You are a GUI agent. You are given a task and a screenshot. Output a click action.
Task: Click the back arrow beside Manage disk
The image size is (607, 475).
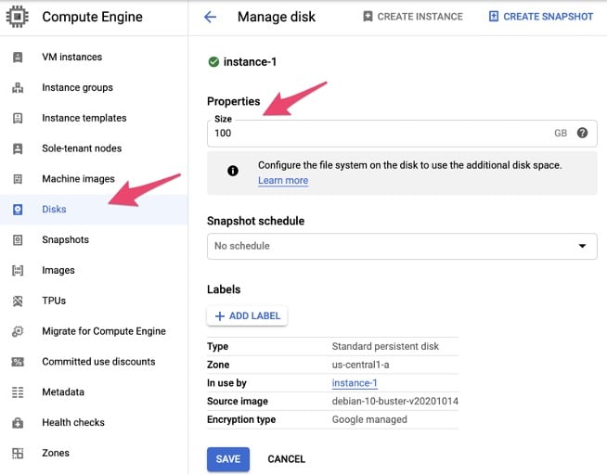(210, 17)
